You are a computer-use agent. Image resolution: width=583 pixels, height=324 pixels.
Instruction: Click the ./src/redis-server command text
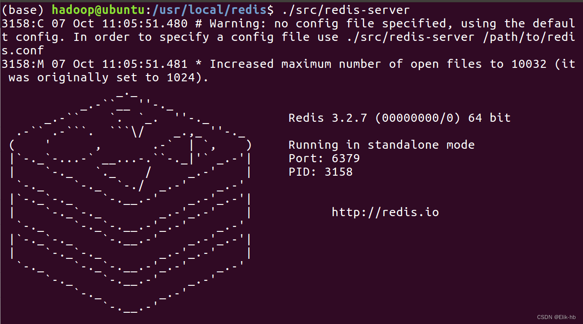[x=346, y=9]
